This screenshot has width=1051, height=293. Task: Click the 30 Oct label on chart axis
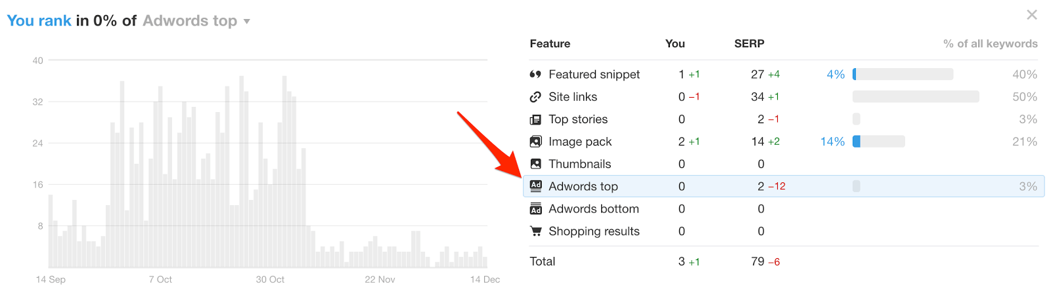[270, 280]
